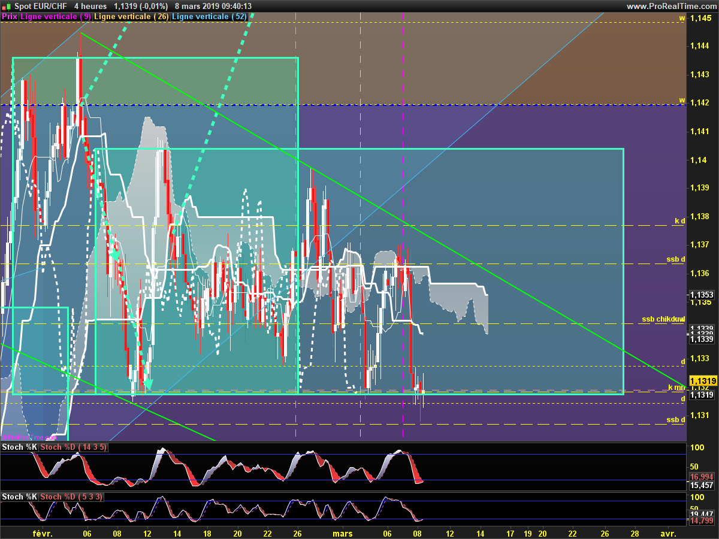Click the 'k d' yellow level label

pyautogui.click(x=679, y=221)
